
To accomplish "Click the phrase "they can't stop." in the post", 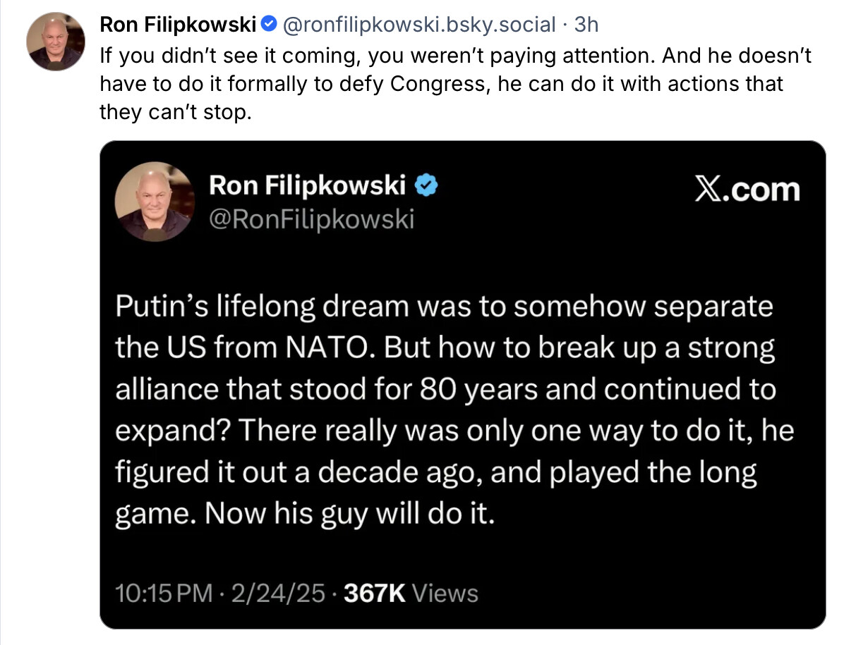I will [175, 113].
